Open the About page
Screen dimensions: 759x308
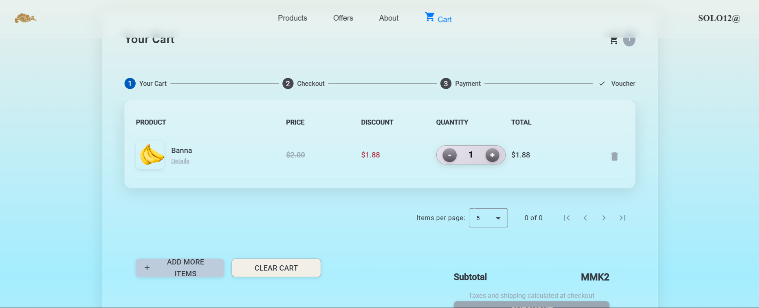[x=389, y=18]
